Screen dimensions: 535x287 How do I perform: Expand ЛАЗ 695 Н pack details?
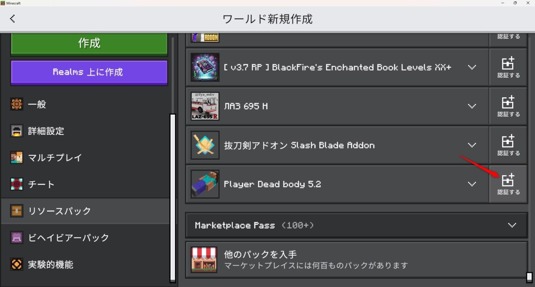tap(472, 106)
